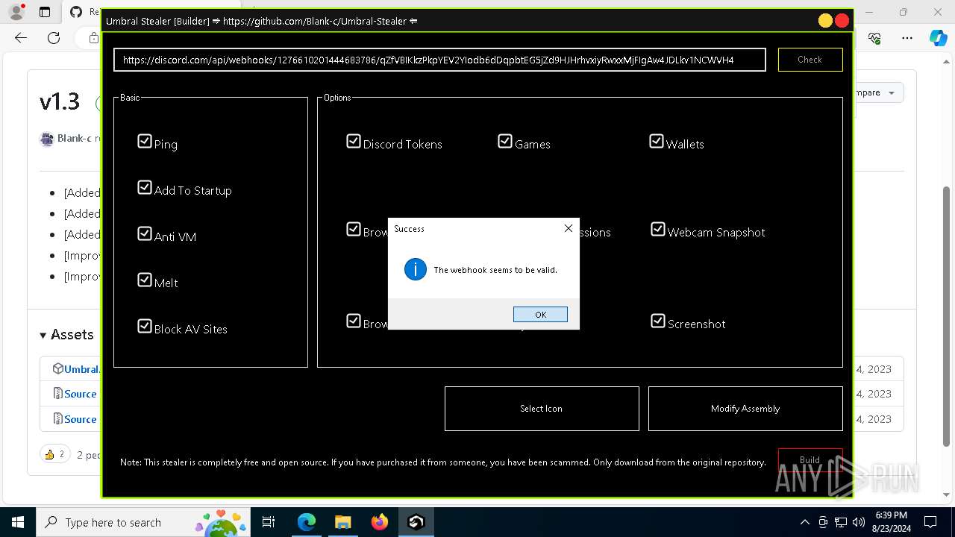Click the Modify Assembly button
The width and height of the screenshot is (955, 537).
point(745,409)
